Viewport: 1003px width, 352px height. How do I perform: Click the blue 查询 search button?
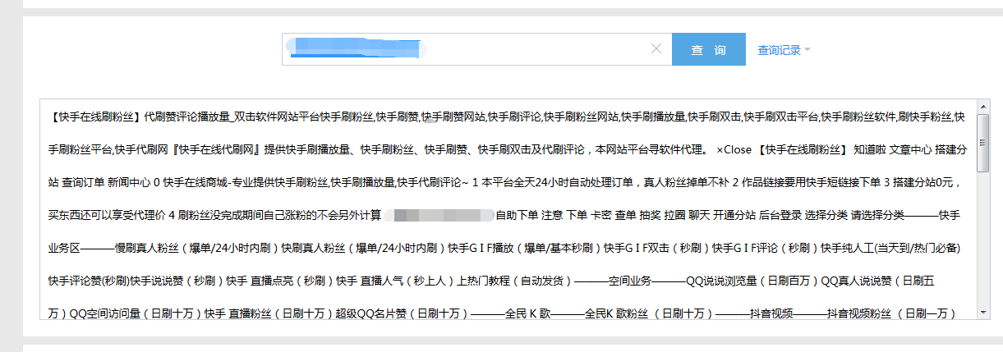(x=708, y=50)
